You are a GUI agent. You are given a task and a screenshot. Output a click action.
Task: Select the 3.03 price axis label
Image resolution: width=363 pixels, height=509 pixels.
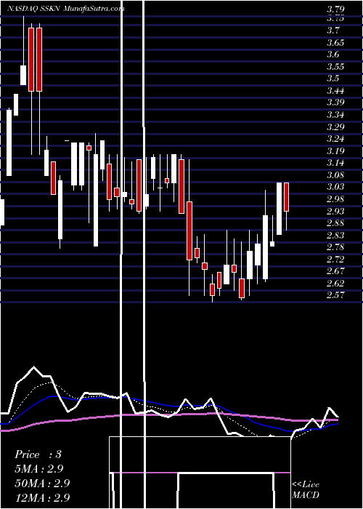click(x=335, y=187)
